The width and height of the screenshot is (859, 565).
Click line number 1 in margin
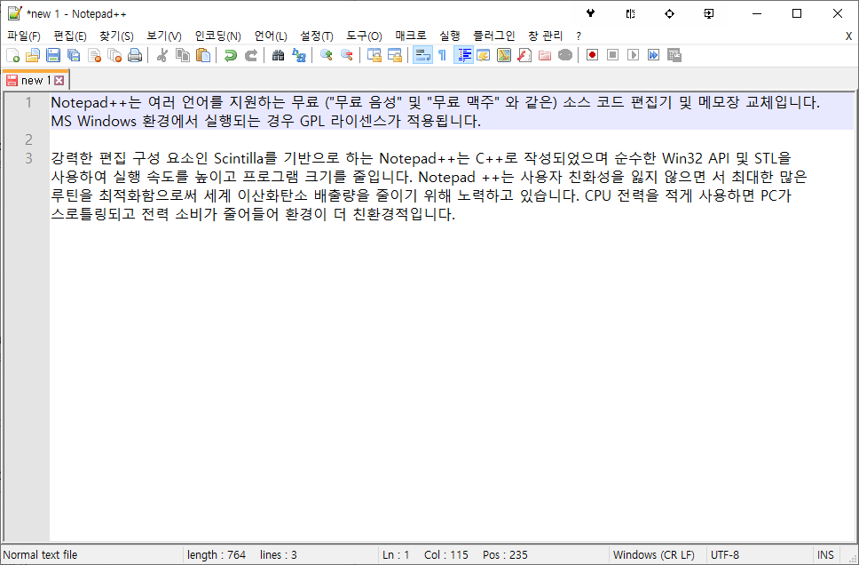pos(29,102)
